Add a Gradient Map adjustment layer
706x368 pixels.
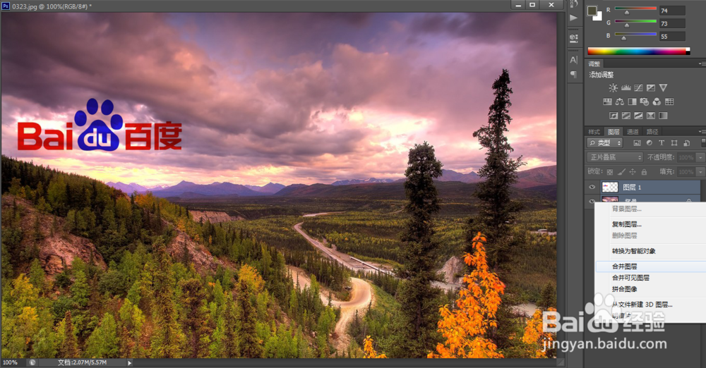[663, 116]
